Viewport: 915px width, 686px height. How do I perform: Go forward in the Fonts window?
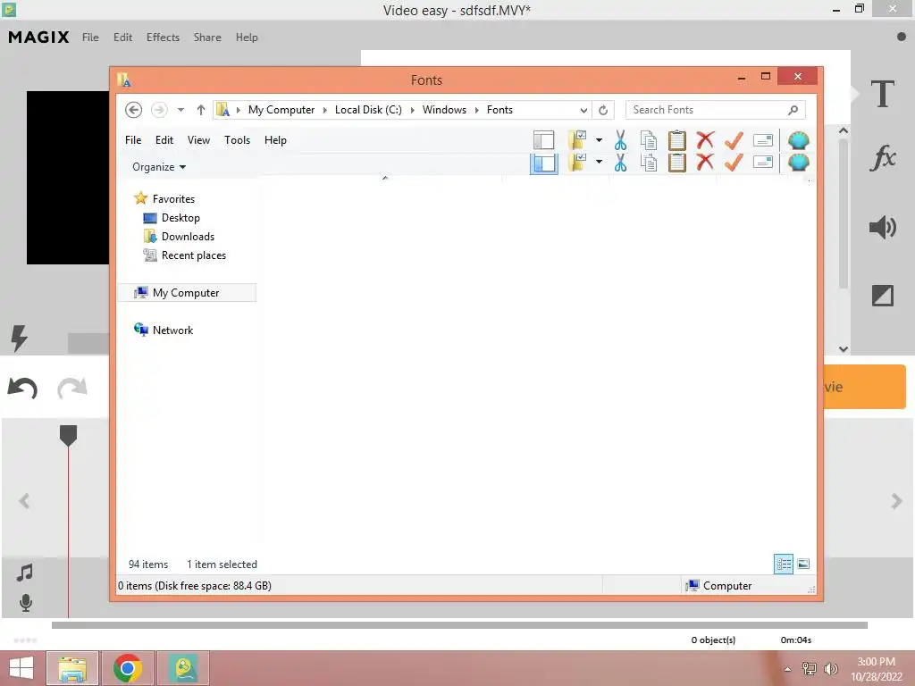coord(159,110)
